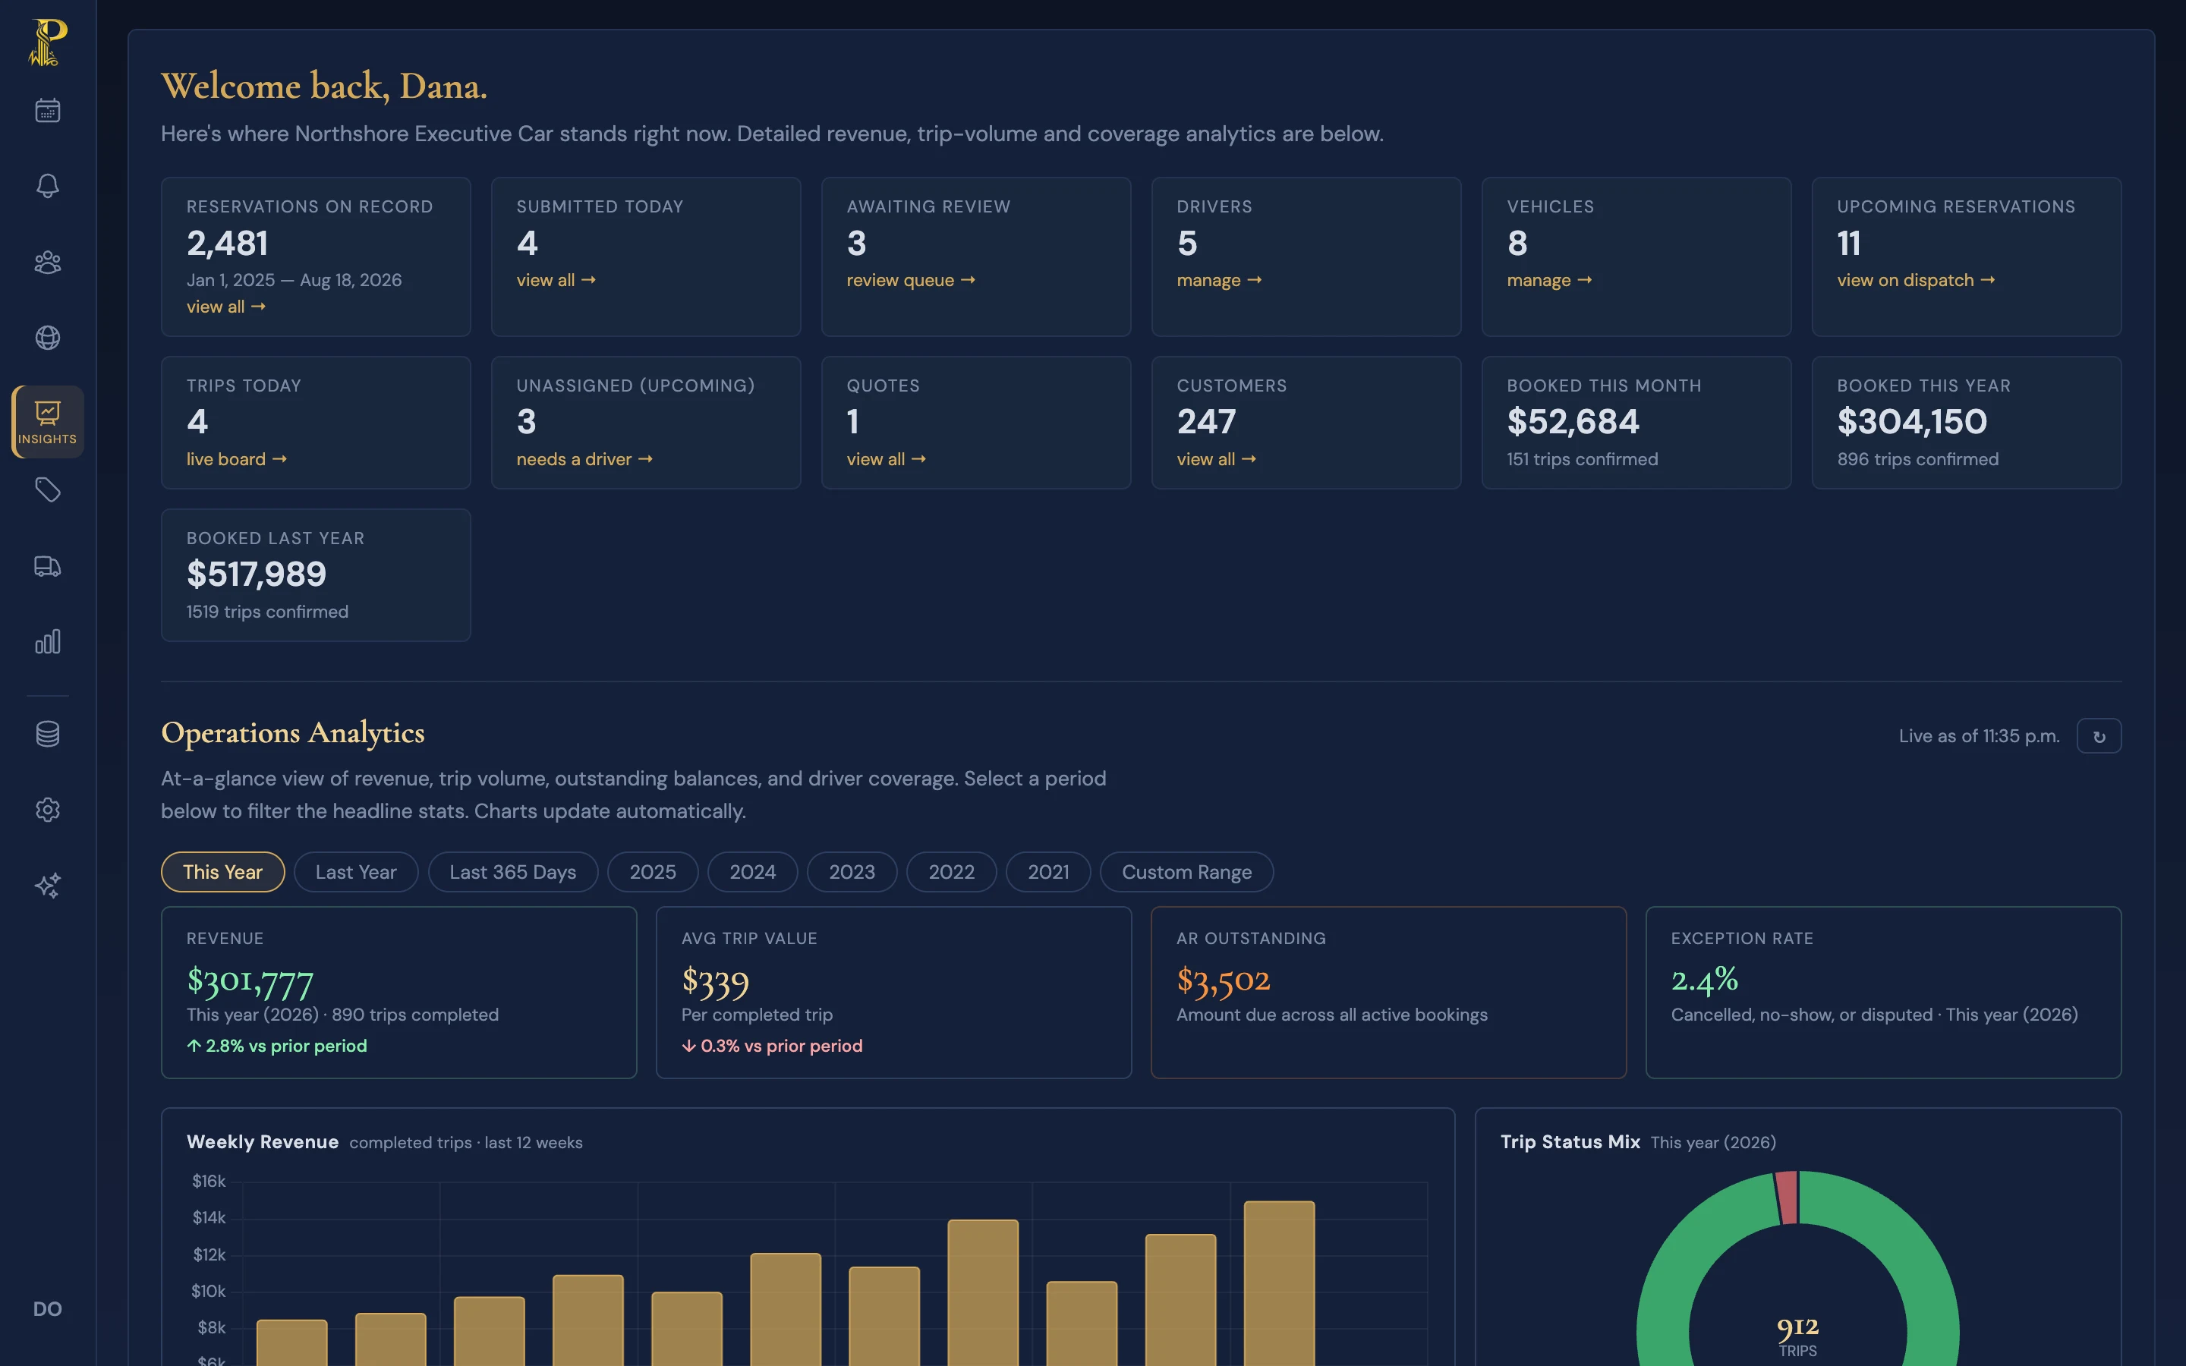Screen dimensions: 2186x1366
Task: Select the Last 365 Days filter
Action: pyautogui.click(x=512, y=872)
